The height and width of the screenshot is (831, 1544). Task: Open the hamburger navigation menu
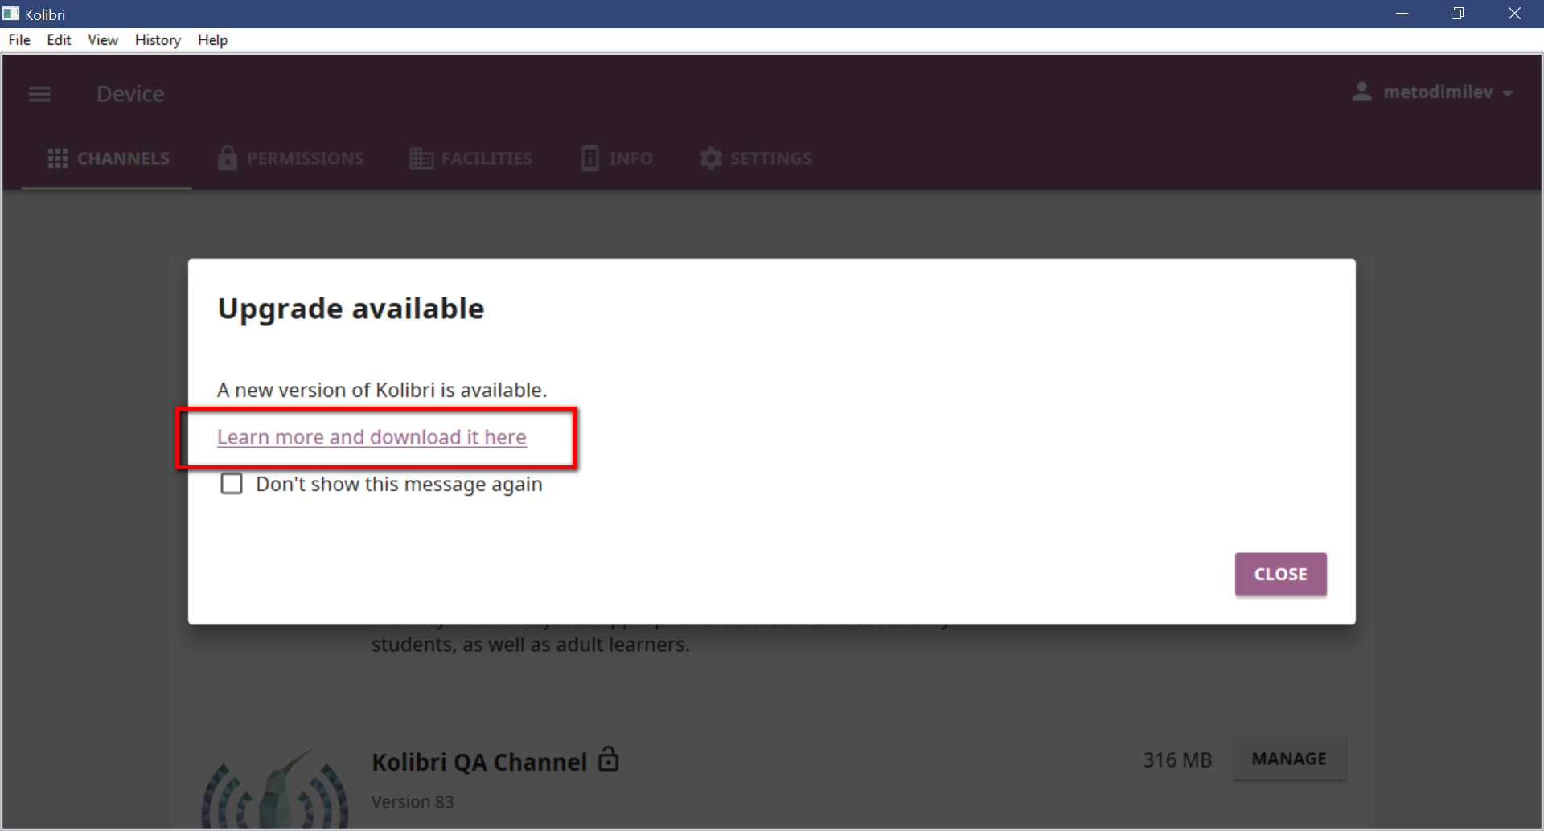click(x=39, y=94)
